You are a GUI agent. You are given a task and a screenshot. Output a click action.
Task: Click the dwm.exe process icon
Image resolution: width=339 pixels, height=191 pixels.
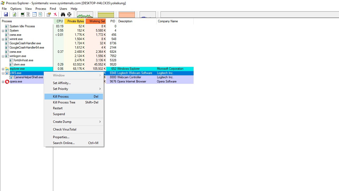11,64
